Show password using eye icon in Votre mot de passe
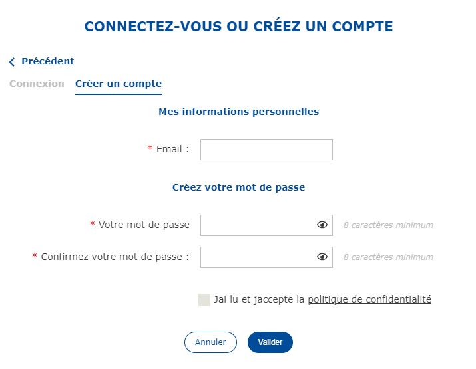Viewport: 476px width, 369px height. pyautogui.click(x=322, y=225)
